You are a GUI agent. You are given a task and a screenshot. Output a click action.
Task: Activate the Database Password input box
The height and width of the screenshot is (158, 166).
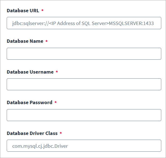coord(84,115)
